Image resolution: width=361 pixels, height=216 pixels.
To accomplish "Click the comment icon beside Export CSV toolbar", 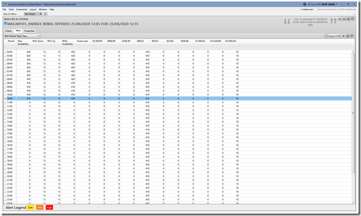I will click(x=352, y=36).
